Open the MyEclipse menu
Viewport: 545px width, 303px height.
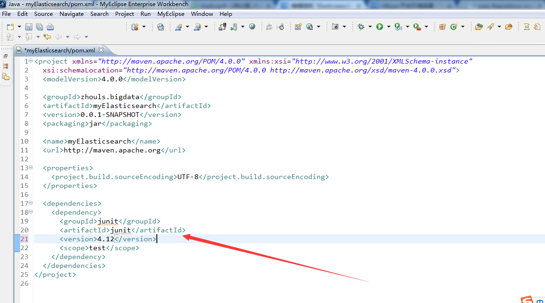(170, 14)
